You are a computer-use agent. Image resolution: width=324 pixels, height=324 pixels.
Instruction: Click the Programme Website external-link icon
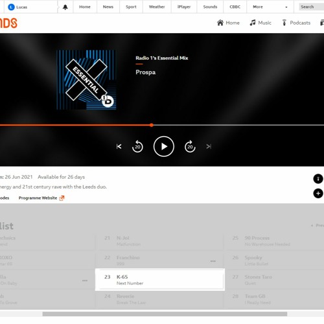tap(62, 198)
